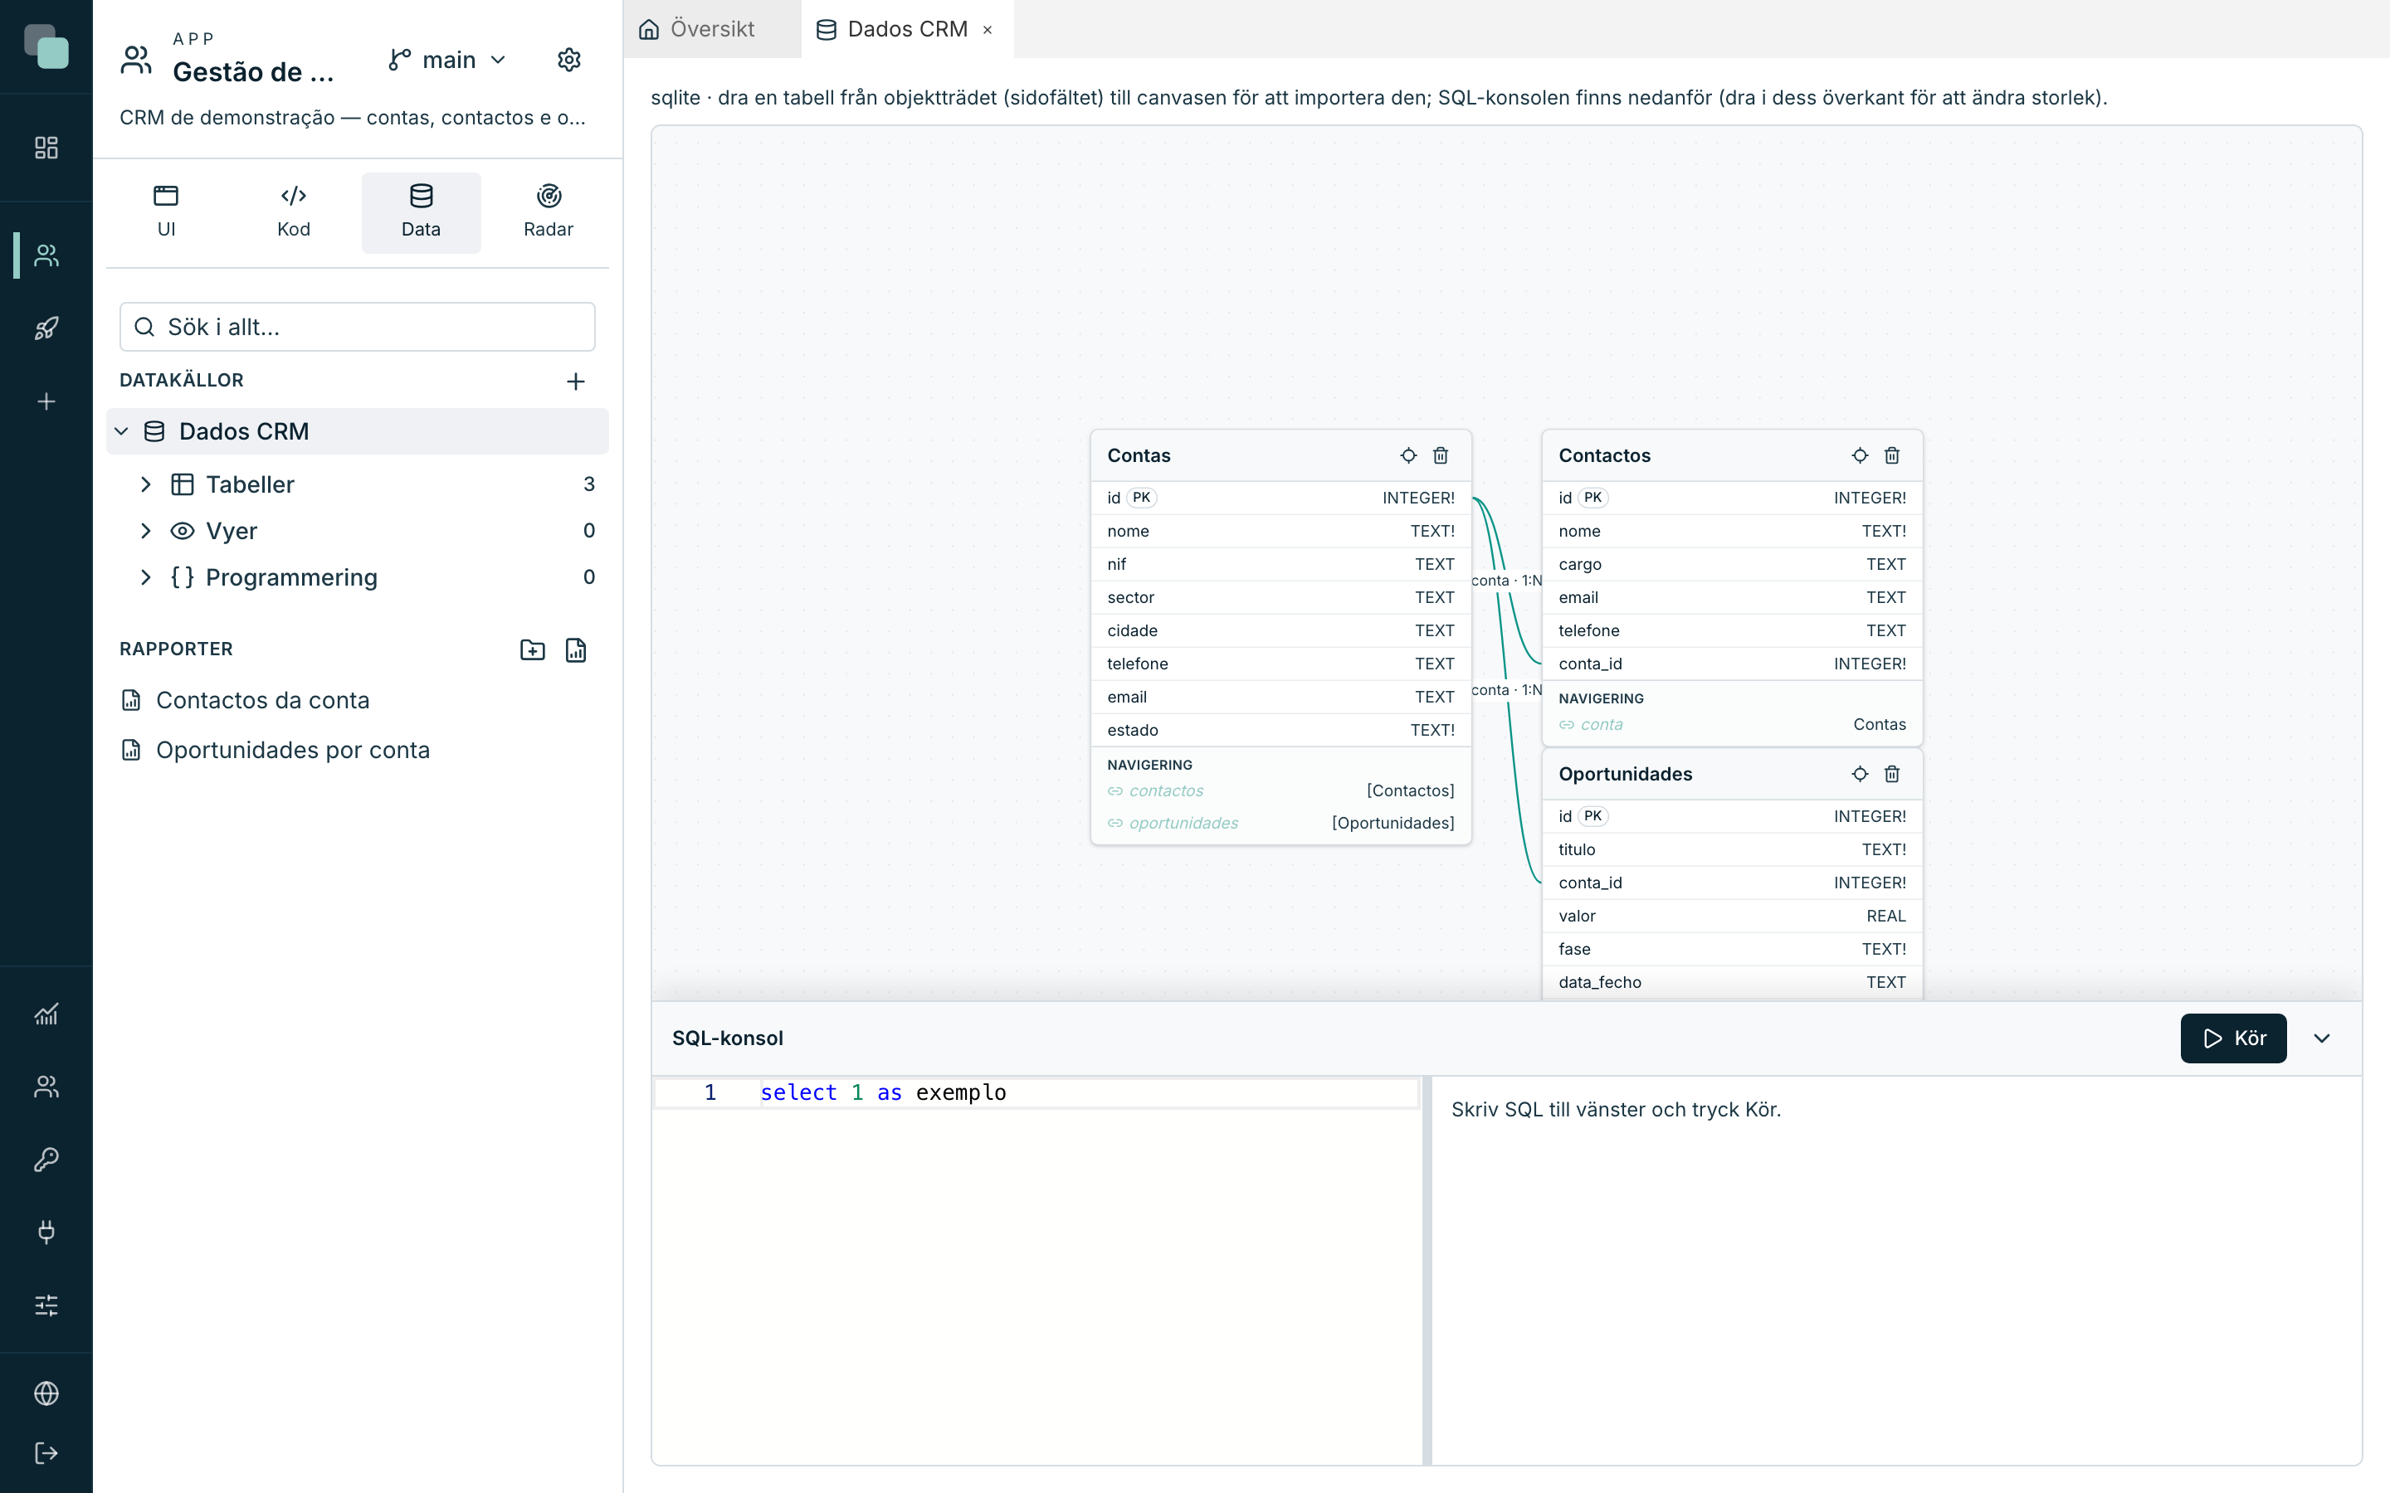Click the app logo icon at top of sidebar

click(x=46, y=46)
